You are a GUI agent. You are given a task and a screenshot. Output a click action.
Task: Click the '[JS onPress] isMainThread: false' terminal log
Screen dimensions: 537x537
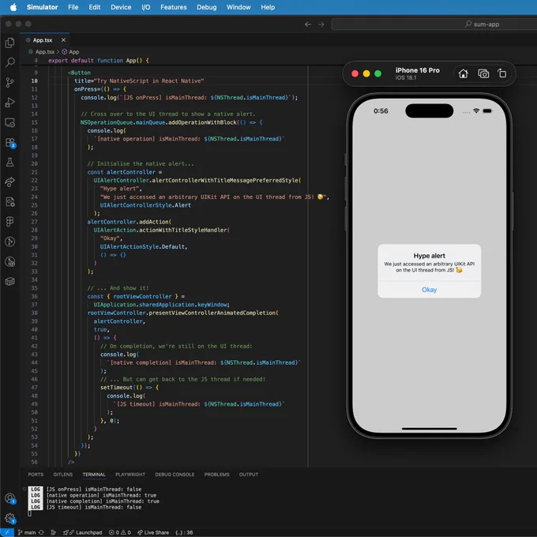click(94, 489)
